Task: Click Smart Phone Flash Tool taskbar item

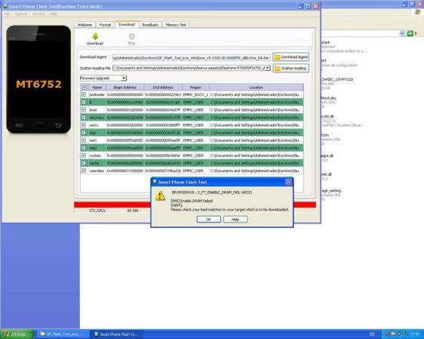Action: click(116, 334)
